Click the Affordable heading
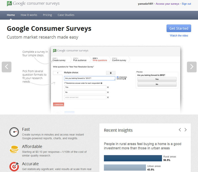The image size is (198, 172). (x=32, y=146)
